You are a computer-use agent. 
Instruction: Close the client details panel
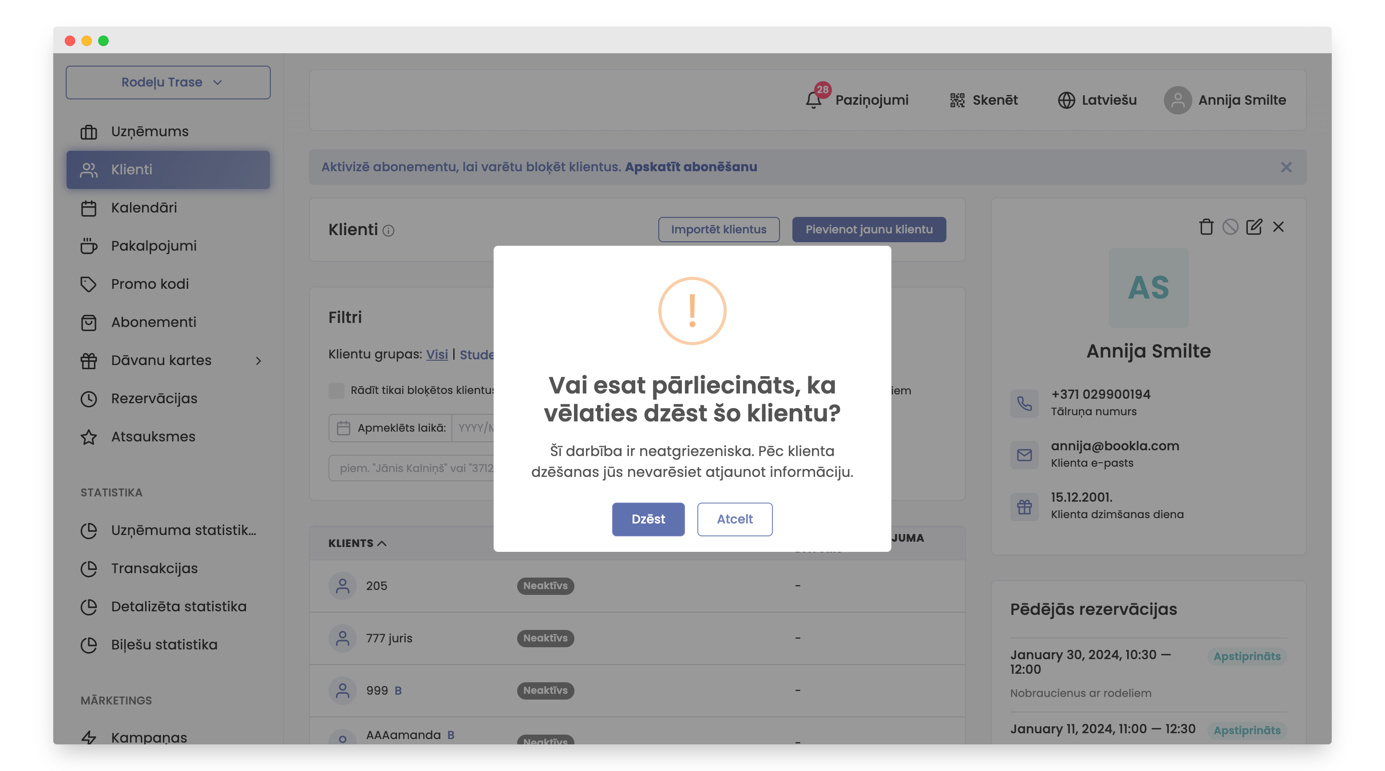coord(1278,227)
